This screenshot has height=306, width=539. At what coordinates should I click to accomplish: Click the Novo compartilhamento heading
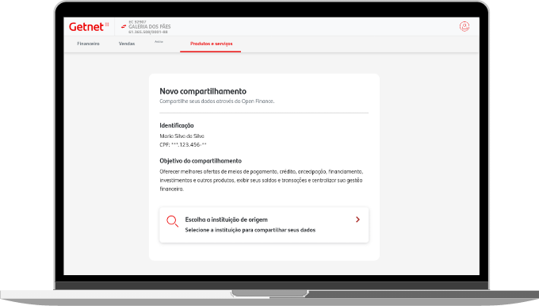click(x=203, y=91)
